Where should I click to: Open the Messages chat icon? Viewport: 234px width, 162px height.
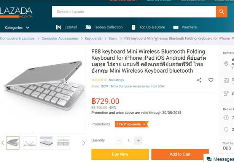(x=209, y=159)
